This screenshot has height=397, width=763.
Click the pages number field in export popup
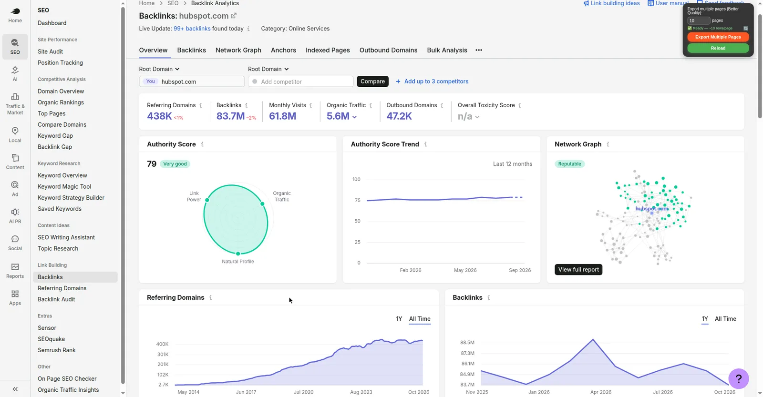699,21
